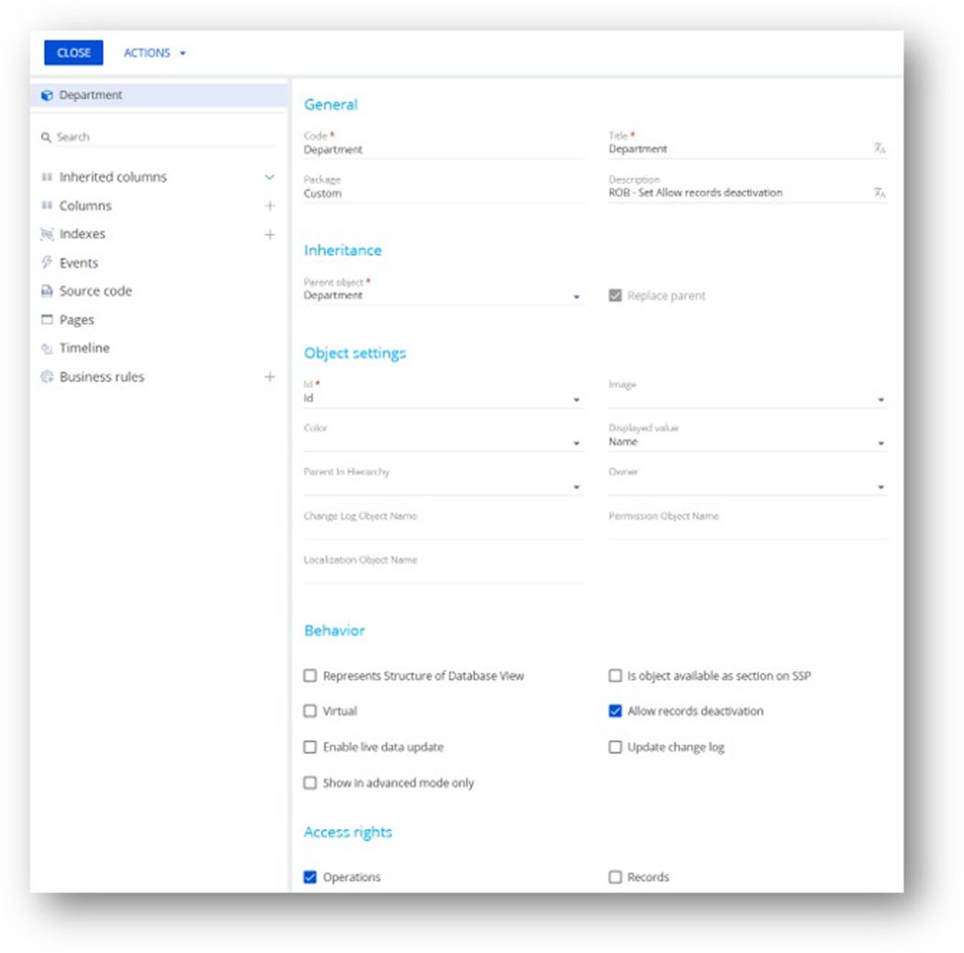
Task: Open the Displayed value dropdown
Action: tap(880, 443)
